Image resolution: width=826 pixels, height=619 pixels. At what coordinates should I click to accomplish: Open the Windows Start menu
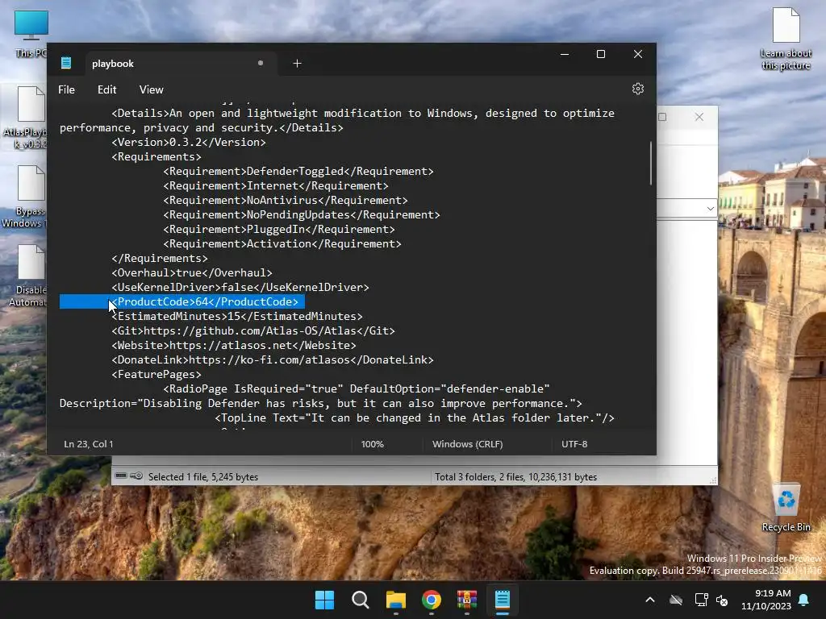pyautogui.click(x=324, y=600)
